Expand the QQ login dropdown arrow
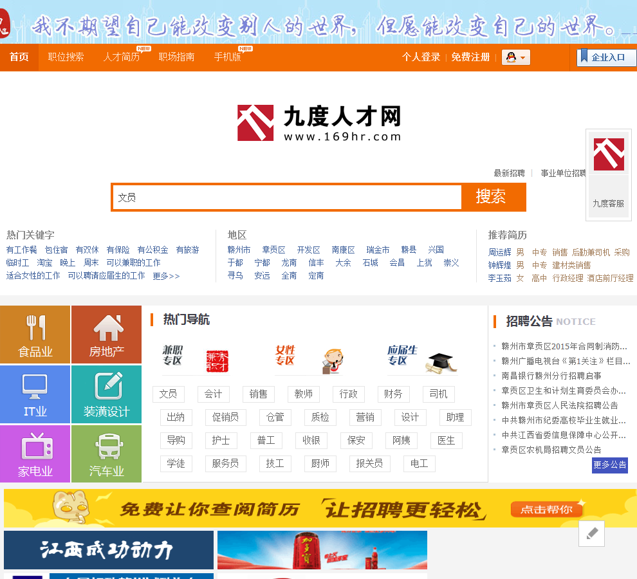Image resolution: width=637 pixels, height=579 pixels. tap(523, 58)
